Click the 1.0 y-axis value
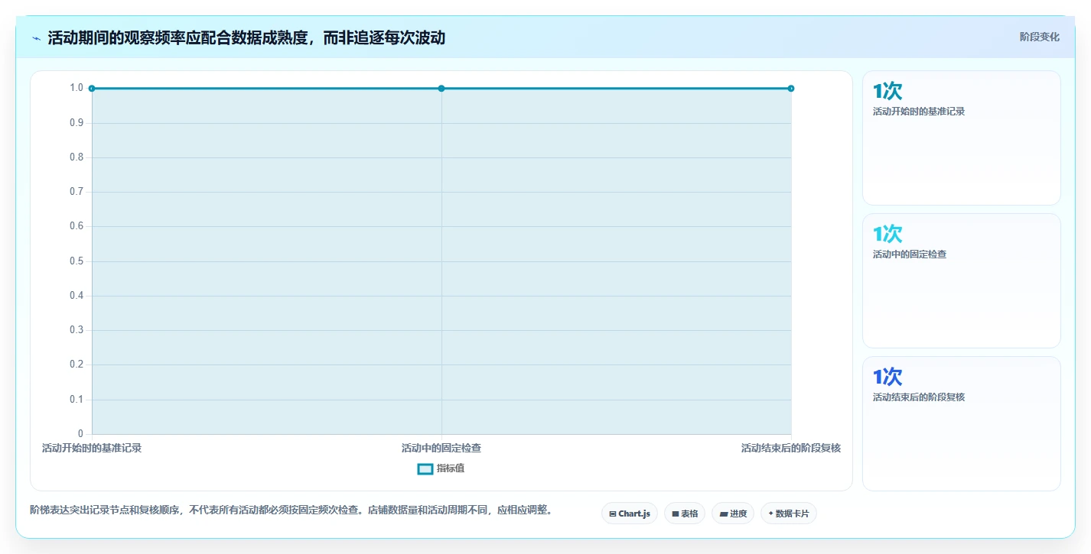Viewport: 1091px width, 554px height. (x=77, y=88)
